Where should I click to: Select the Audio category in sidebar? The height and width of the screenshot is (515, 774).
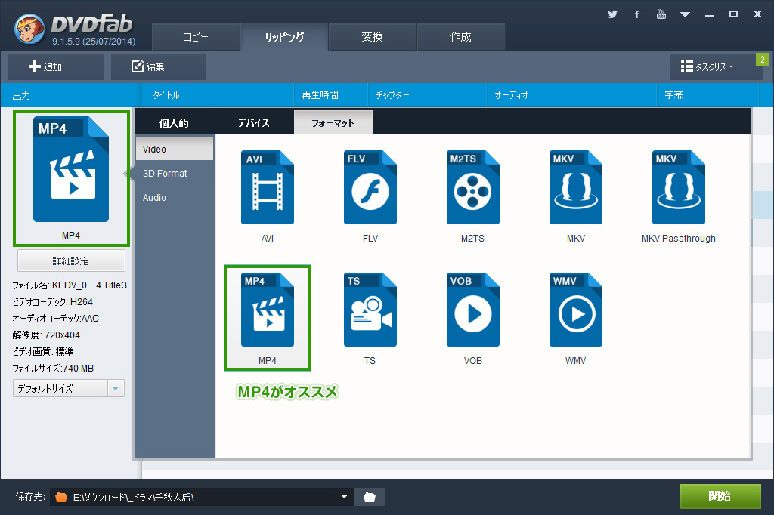[175, 197]
